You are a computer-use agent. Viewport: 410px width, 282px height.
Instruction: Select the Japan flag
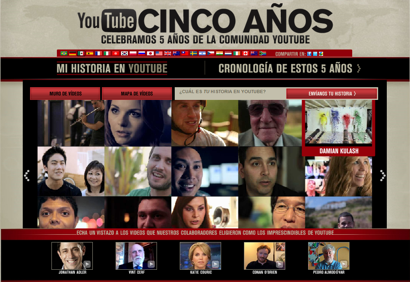coord(150,54)
